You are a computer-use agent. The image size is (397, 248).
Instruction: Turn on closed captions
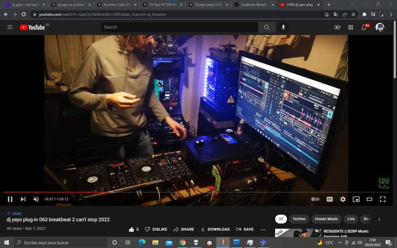click(330, 199)
